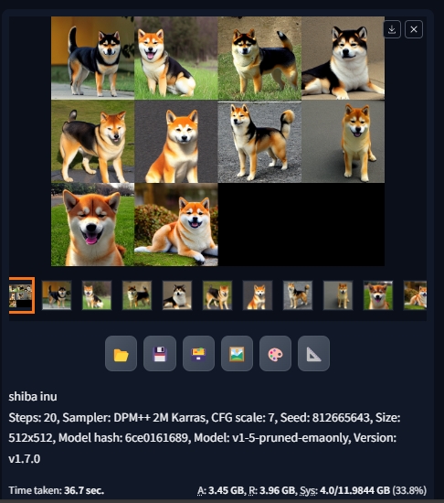Send image to inpaint palette icon
This screenshot has width=444, height=503.
275,354
